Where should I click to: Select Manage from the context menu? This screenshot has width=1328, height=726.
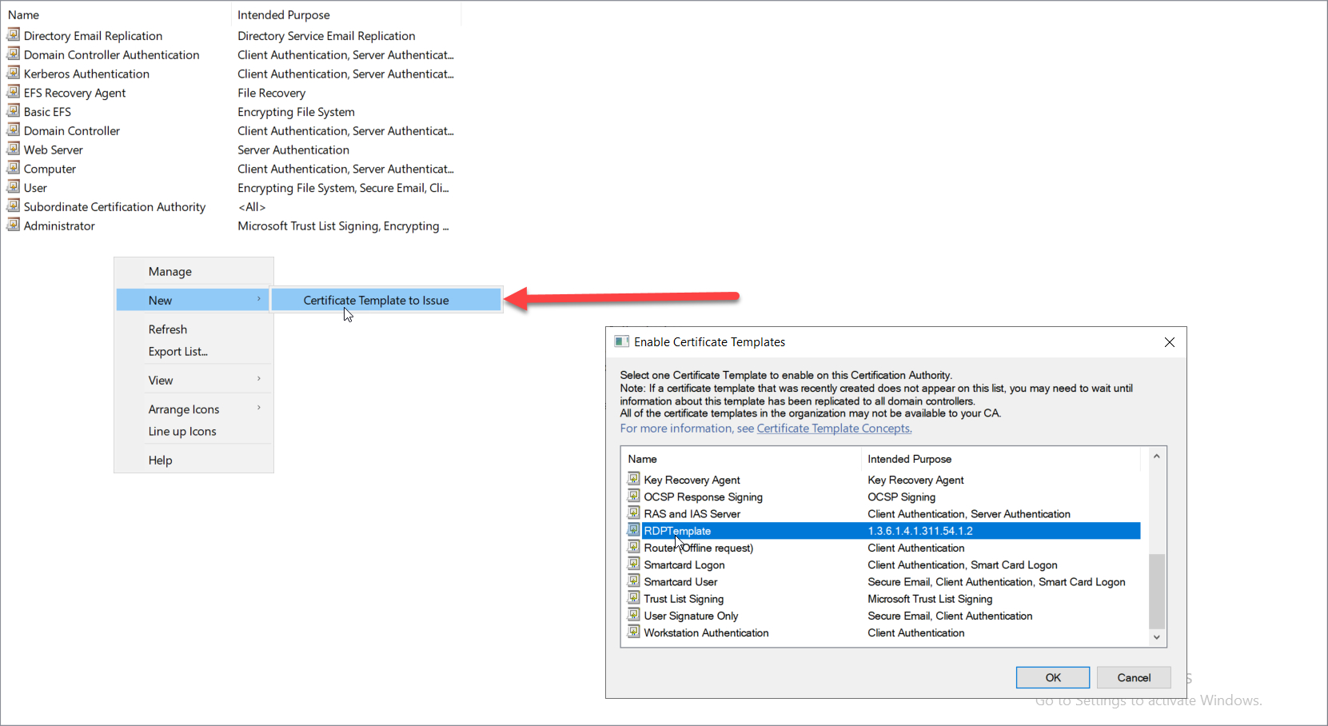click(169, 272)
